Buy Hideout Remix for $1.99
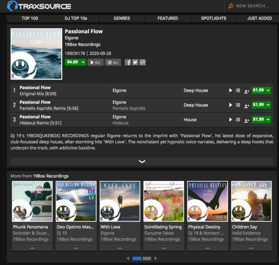The height and width of the screenshot is (265, 279). [x=258, y=119]
